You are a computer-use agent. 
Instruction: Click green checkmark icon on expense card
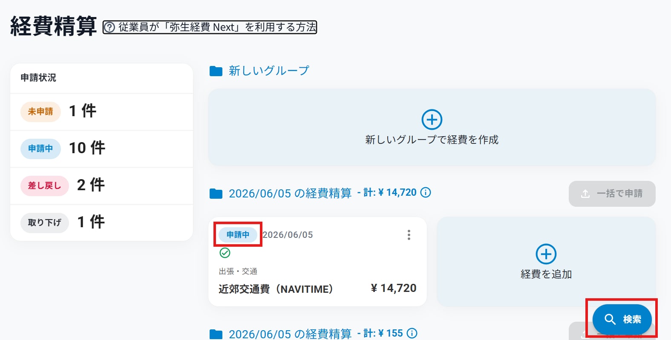225,253
